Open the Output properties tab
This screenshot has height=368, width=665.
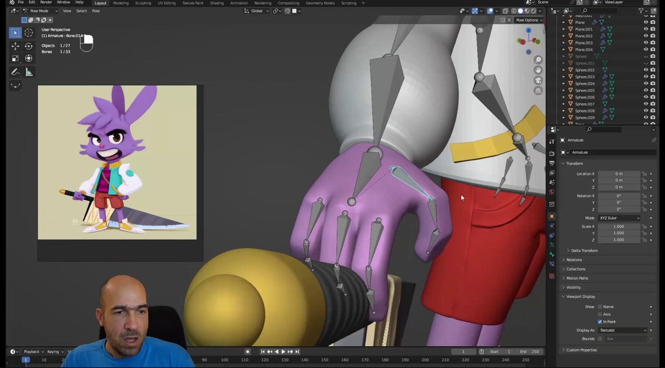click(552, 163)
